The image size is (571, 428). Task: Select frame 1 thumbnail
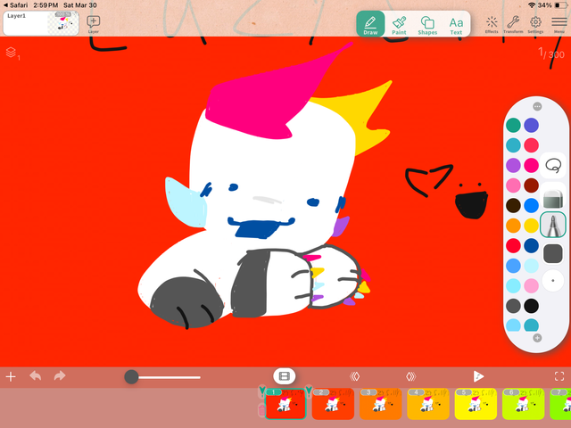tap(285, 404)
